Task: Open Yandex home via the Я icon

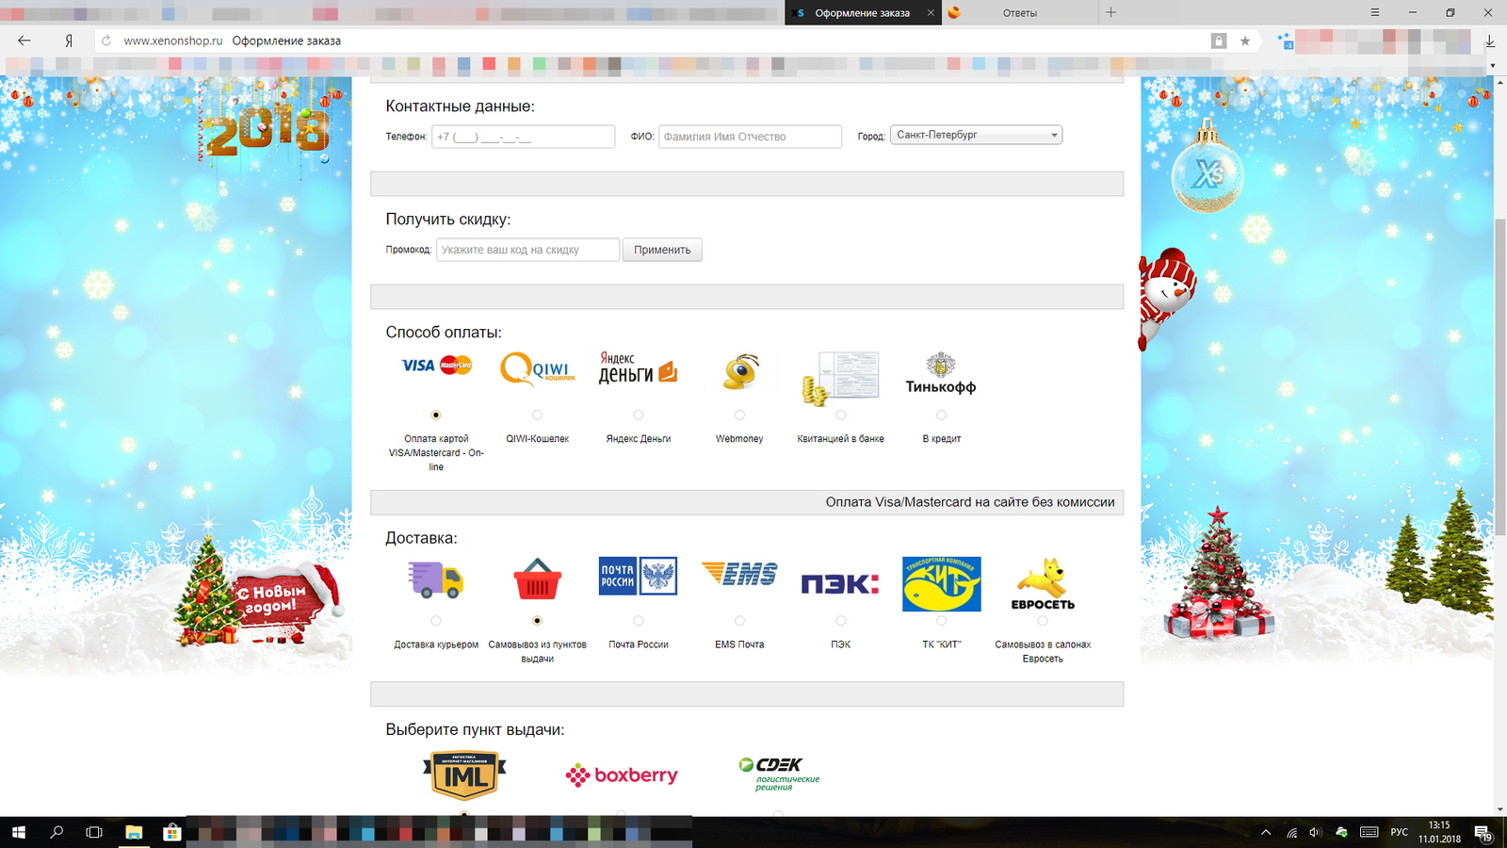Action: point(69,41)
